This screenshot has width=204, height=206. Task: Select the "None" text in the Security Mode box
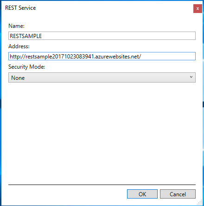click(x=18, y=78)
